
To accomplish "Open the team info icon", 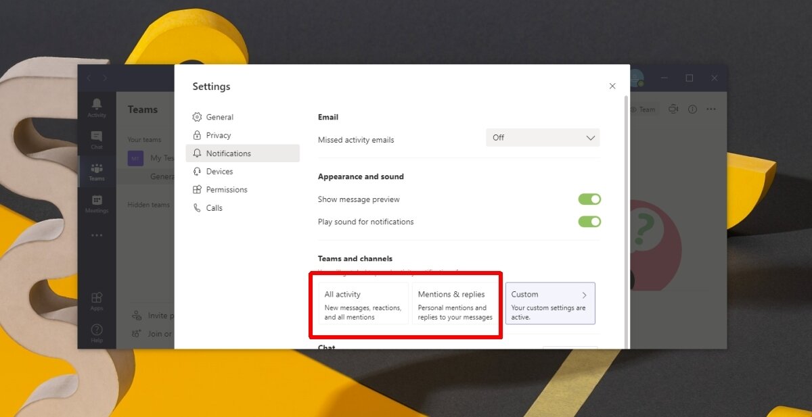I will click(x=692, y=109).
